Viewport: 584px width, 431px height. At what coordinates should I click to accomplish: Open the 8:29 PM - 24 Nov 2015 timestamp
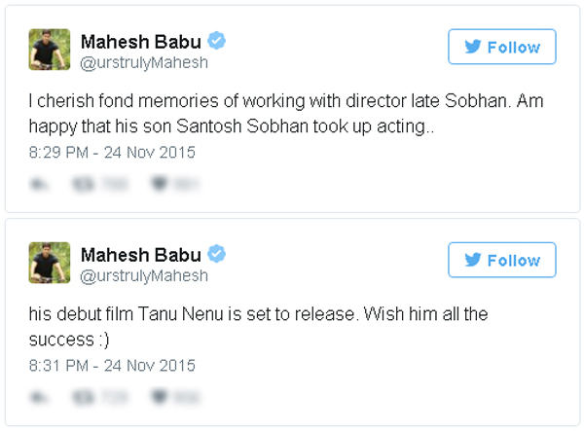(x=112, y=153)
